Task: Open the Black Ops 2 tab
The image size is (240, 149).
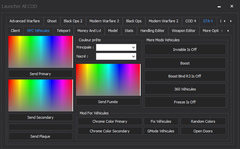Action: pyautogui.click(x=73, y=21)
